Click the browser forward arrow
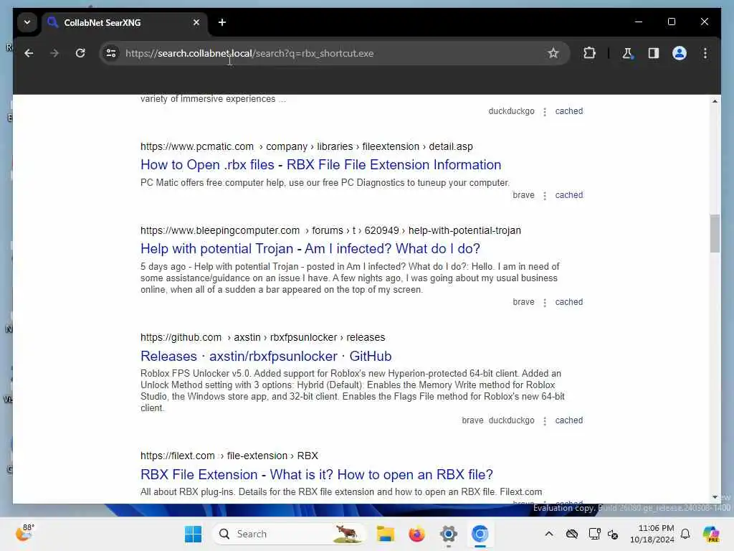Screen dimensions: 734x551 [x=54, y=53]
